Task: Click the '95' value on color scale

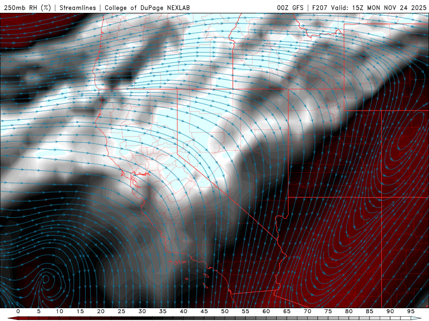Action: [411, 311]
